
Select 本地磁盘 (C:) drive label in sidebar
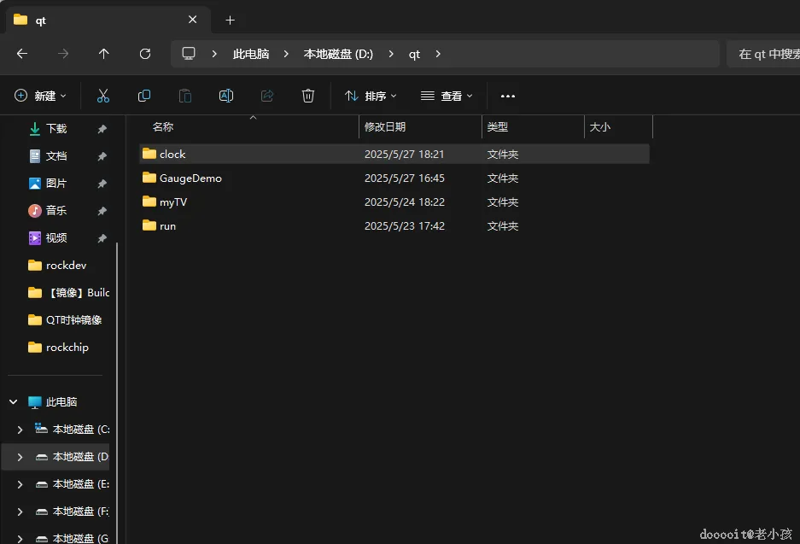click(x=81, y=430)
